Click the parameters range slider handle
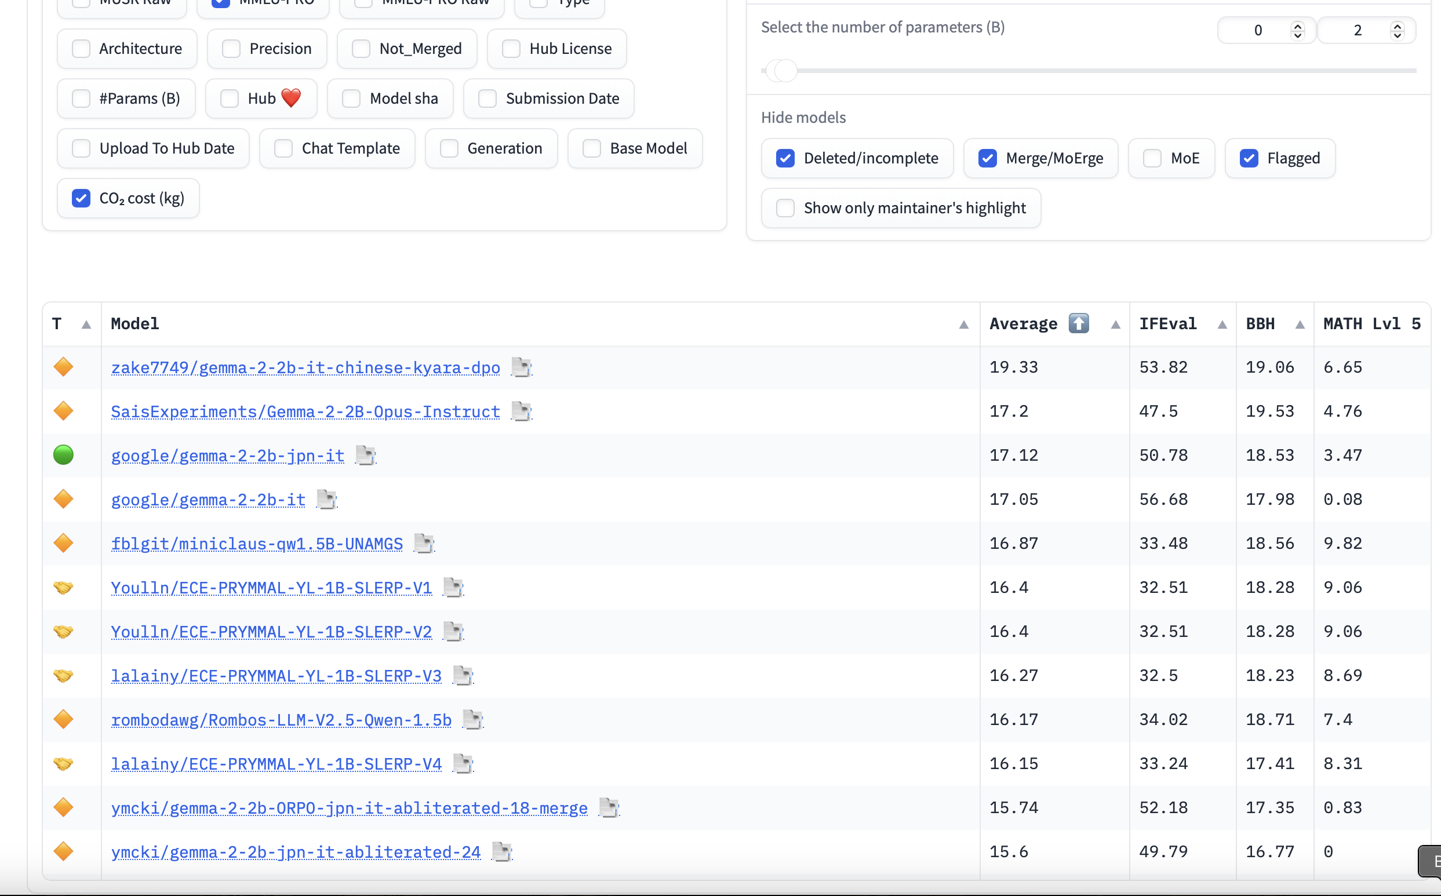 (785, 71)
